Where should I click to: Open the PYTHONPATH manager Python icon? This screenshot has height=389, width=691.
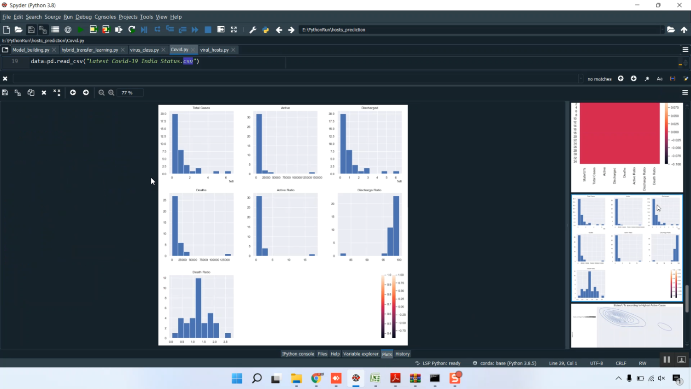click(x=266, y=29)
